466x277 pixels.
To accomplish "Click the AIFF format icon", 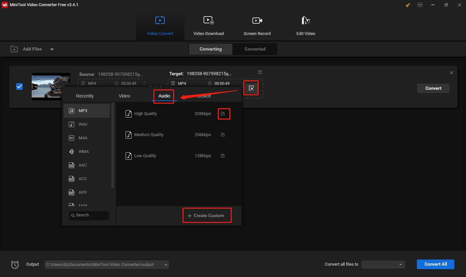I will click(x=72, y=192).
